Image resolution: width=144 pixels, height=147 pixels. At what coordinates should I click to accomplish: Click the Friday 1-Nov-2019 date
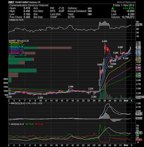[123, 5]
